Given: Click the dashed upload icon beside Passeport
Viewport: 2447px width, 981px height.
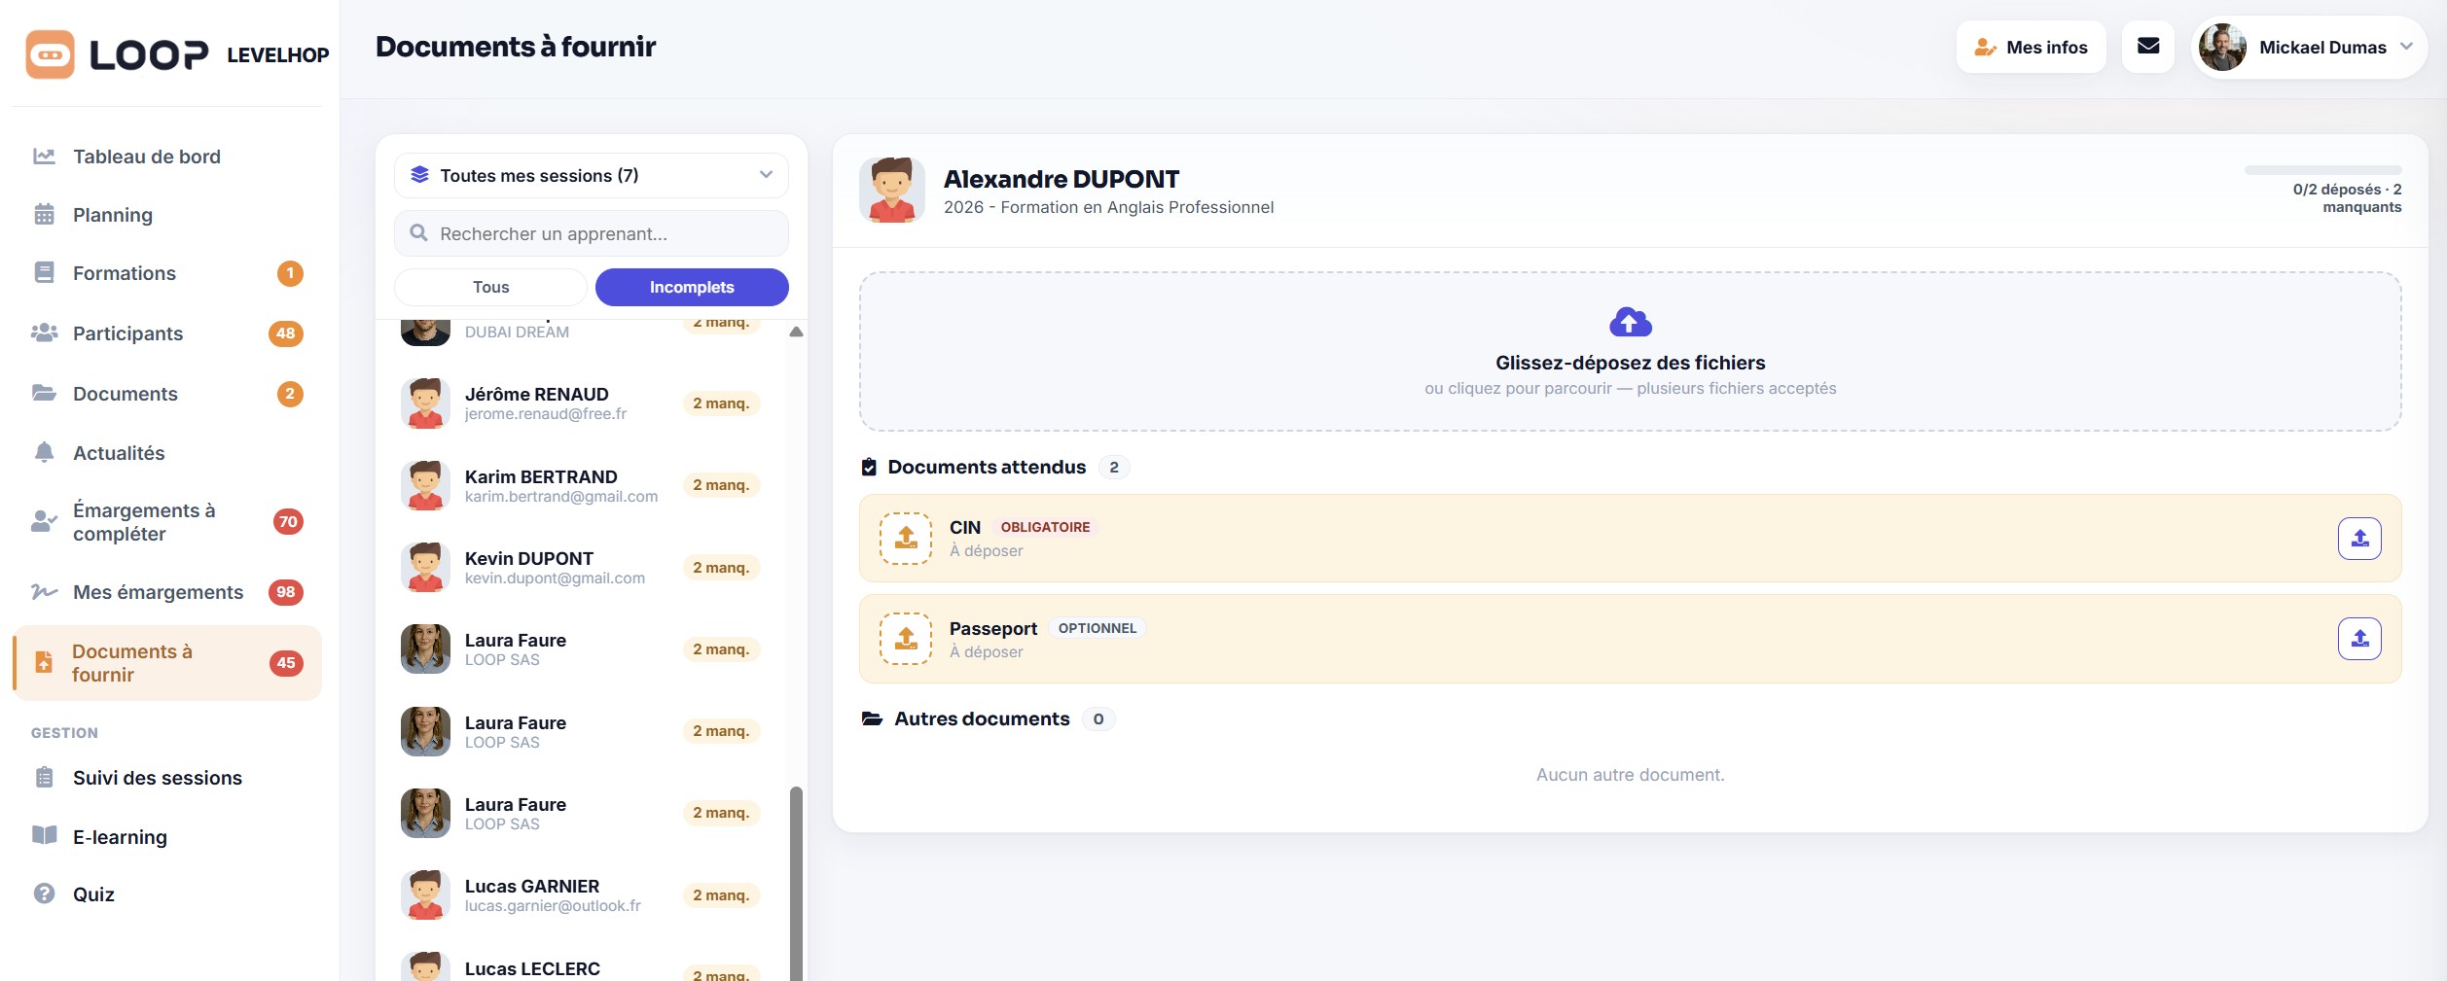Looking at the screenshot, I should tap(906, 639).
